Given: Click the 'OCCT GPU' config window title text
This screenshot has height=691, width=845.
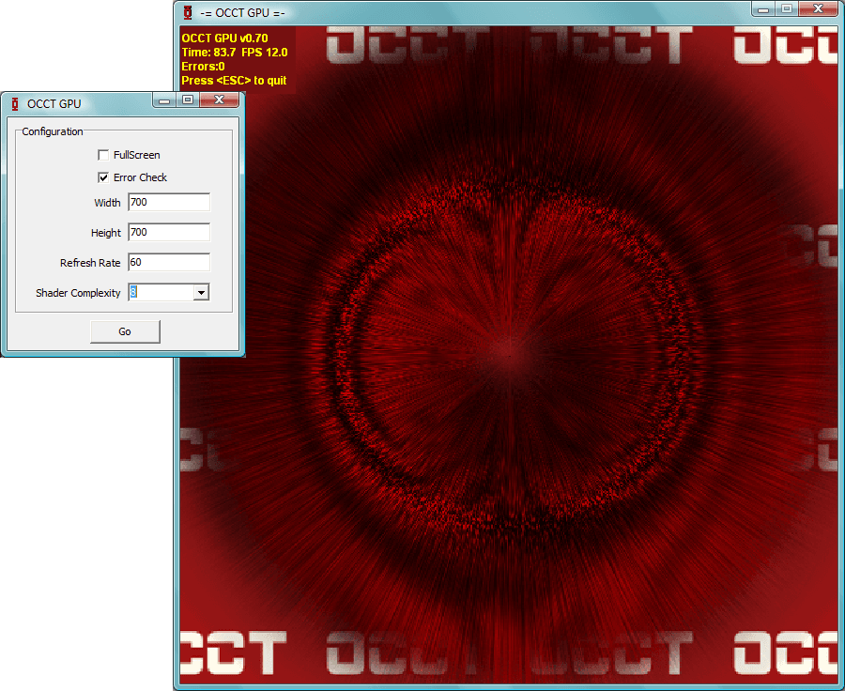Looking at the screenshot, I should pyautogui.click(x=54, y=104).
